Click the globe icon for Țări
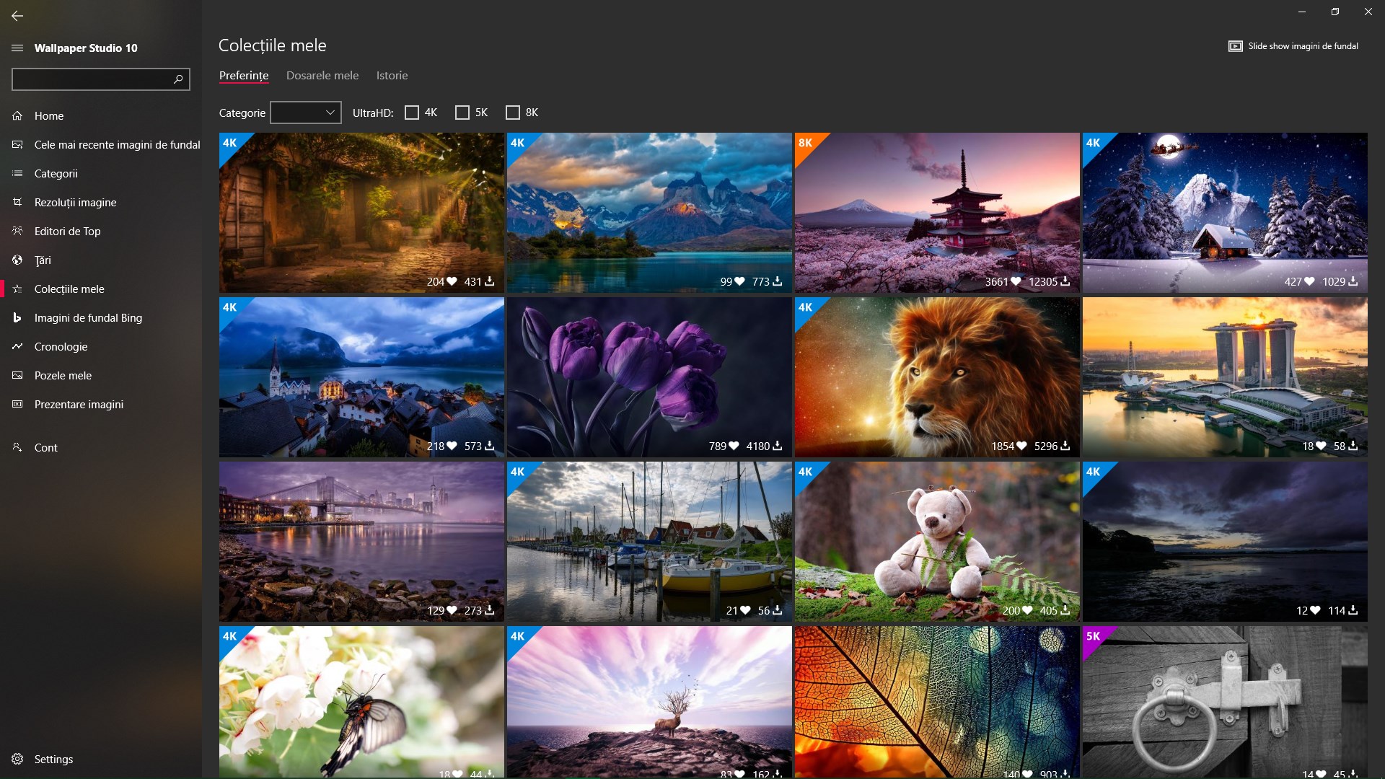The image size is (1385, 779). [17, 260]
